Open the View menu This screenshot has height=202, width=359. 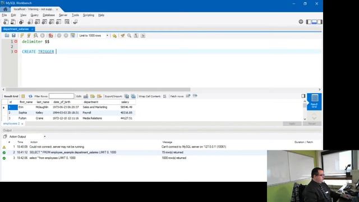[x=24, y=15]
